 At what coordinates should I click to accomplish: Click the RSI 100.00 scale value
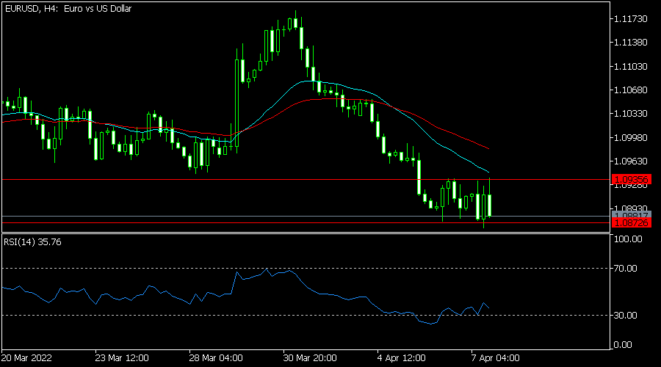pos(628,239)
